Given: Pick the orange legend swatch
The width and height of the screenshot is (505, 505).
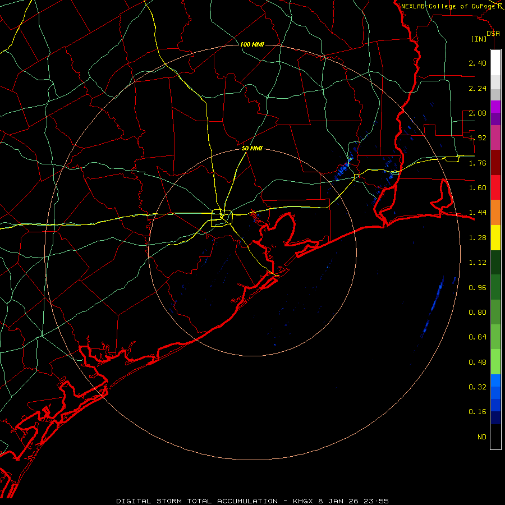Looking at the screenshot, I should [x=495, y=213].
